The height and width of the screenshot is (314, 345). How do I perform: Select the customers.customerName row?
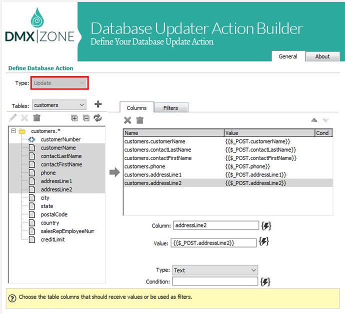click(228, 141)
